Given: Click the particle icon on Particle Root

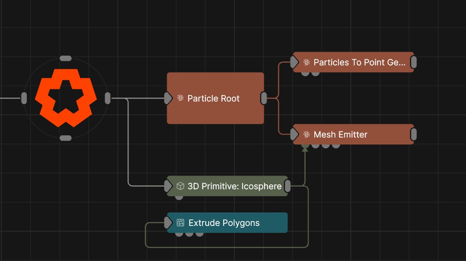Looking at the screenshot, I should click(180, 98).
